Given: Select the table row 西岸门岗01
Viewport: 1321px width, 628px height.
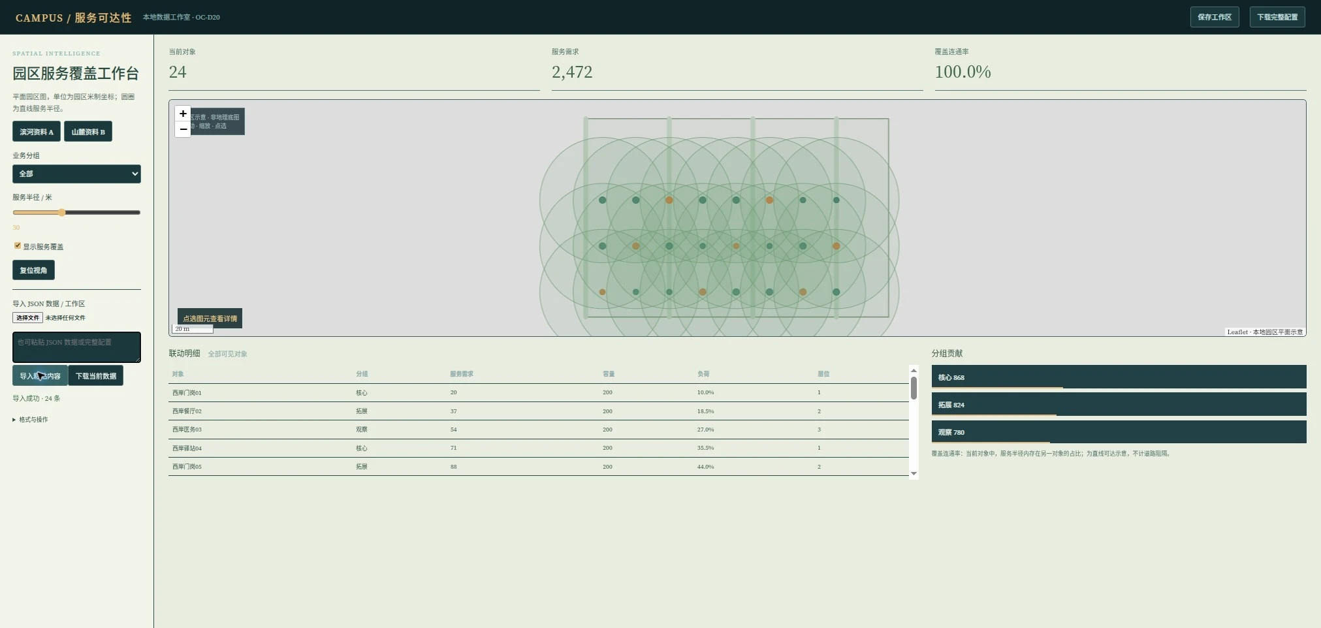Looking at the screenshot, I should 539,392.
